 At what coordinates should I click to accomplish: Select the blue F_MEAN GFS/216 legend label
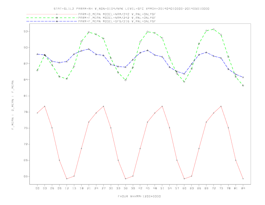click(117, 21)
